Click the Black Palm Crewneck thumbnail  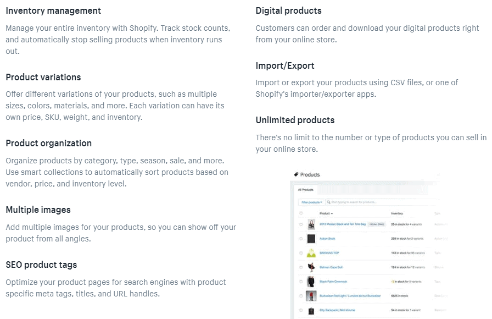311,280
